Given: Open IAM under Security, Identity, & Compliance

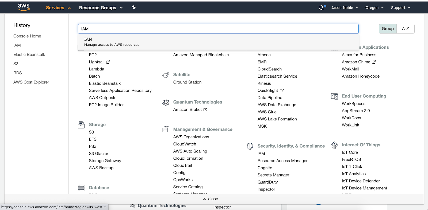Looking at the screenshot, I should 261,154.
